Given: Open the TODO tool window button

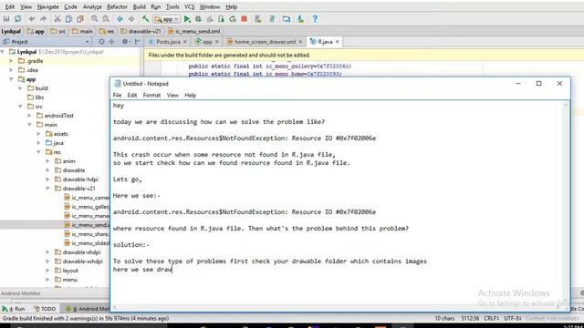Looking at the screenshot, I should [x=45, y=309].
